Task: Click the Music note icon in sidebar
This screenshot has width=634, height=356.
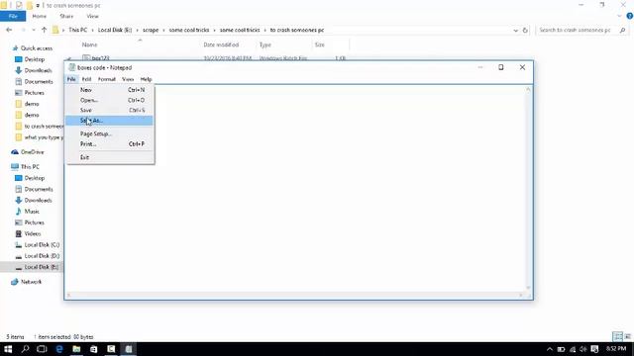Action: (19, 211)
